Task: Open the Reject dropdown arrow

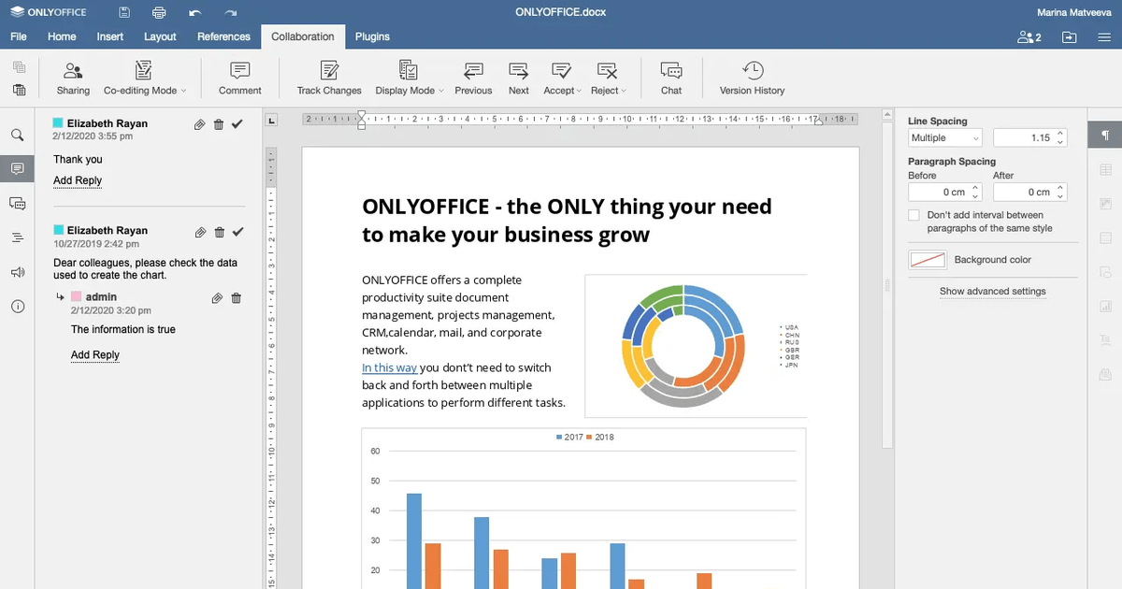Action: click(624, 91)
